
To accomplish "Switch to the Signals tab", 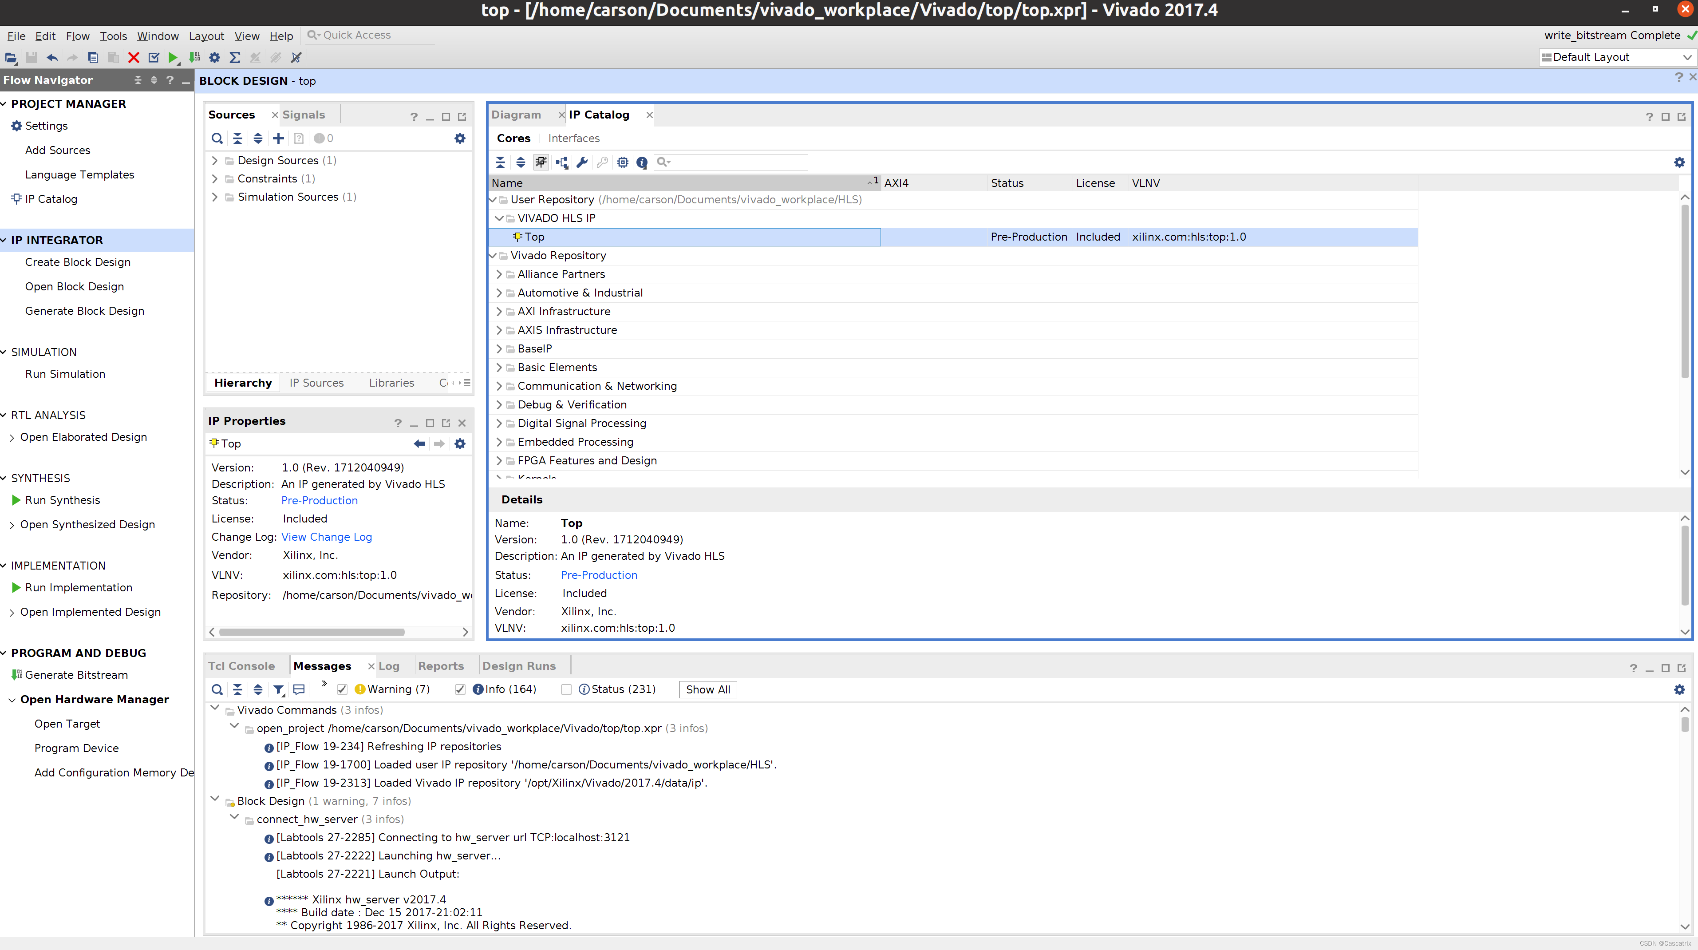I will tap(304, 115).
